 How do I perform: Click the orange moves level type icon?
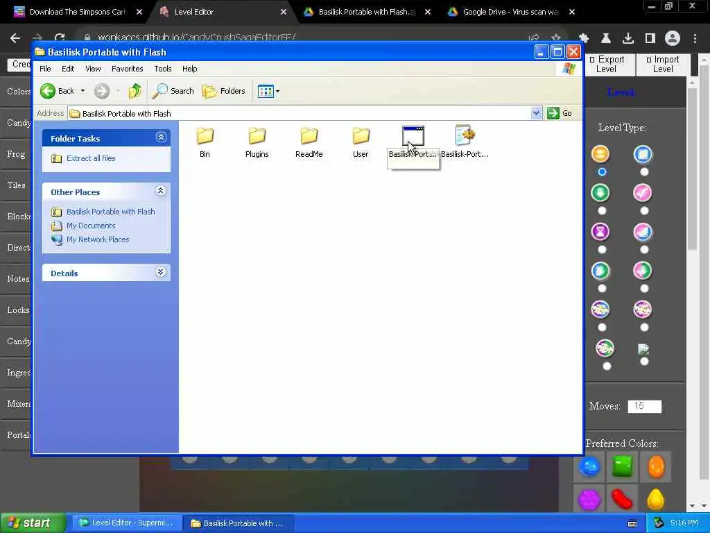pos(600,154)
